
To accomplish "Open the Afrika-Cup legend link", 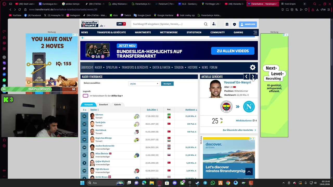I will pyautogui.click(x=117, y=96).
